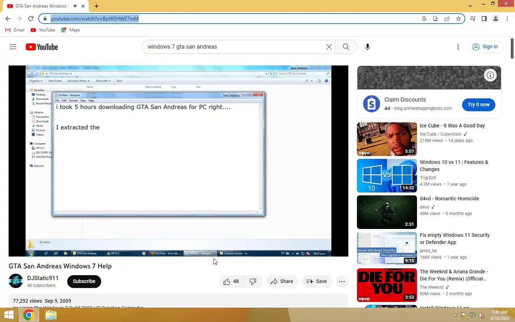
Task: Search with your voice microphone
Action: coord(368,47)
